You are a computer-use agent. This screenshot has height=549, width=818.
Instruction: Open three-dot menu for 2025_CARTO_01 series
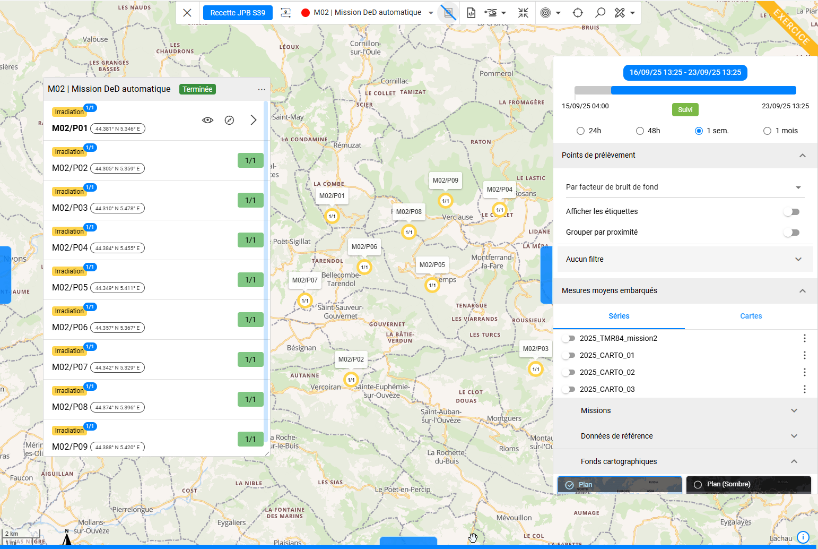pyautogui.click(x=804, y=355)
